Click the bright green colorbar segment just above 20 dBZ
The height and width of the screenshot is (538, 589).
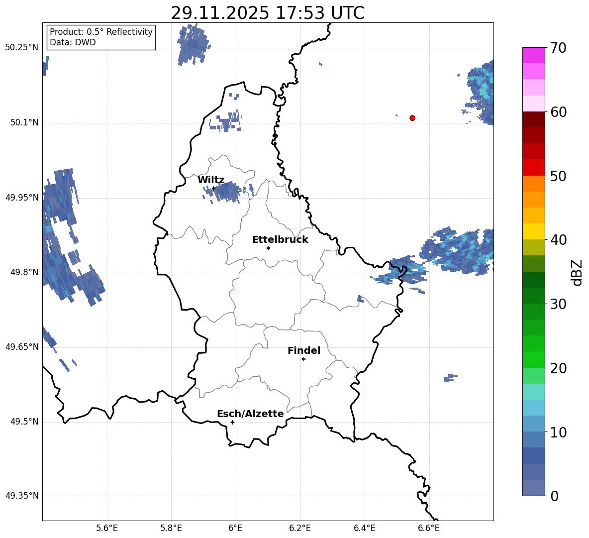tap(534, 359)
